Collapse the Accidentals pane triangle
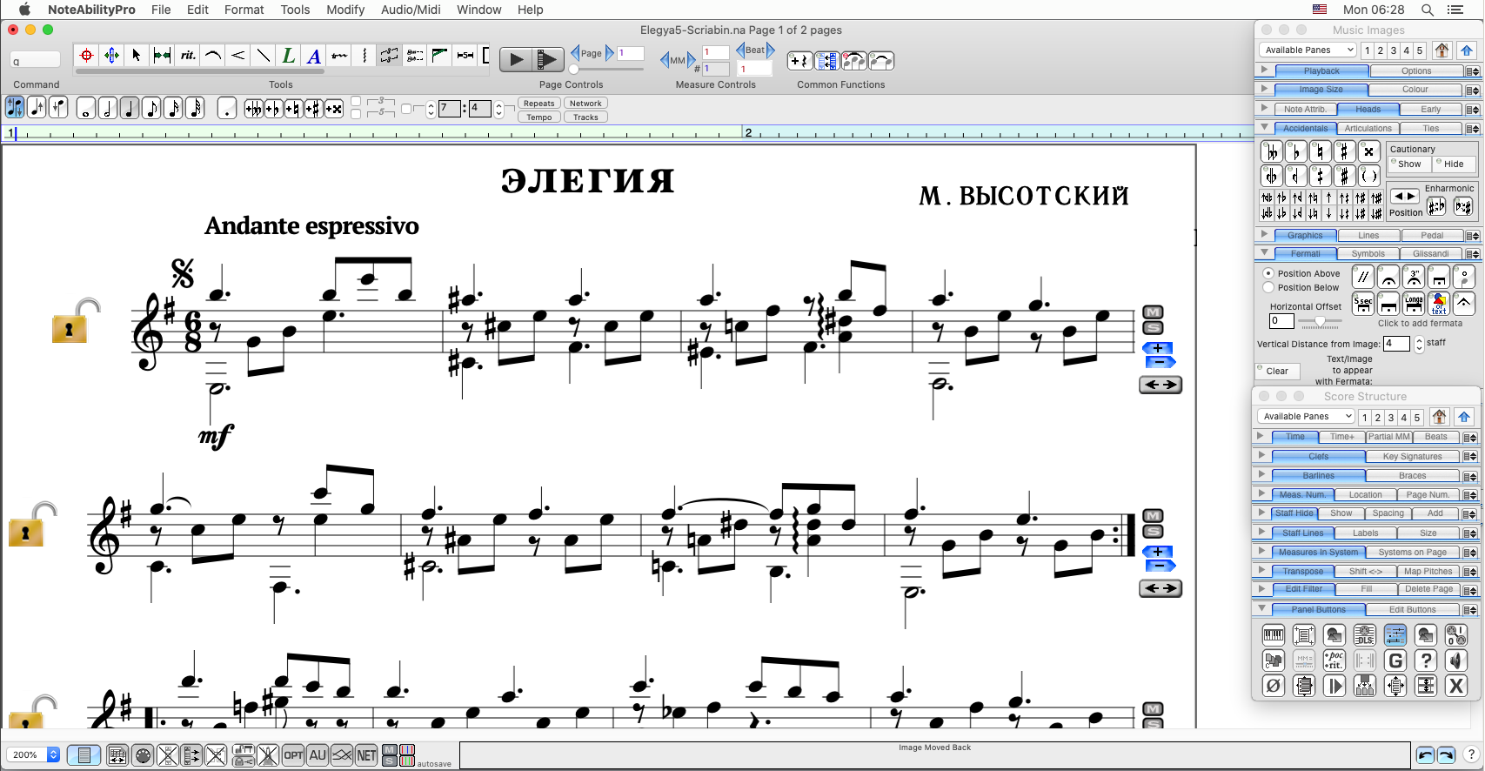The image size is (1485, 771). [x=1264, y=127]
